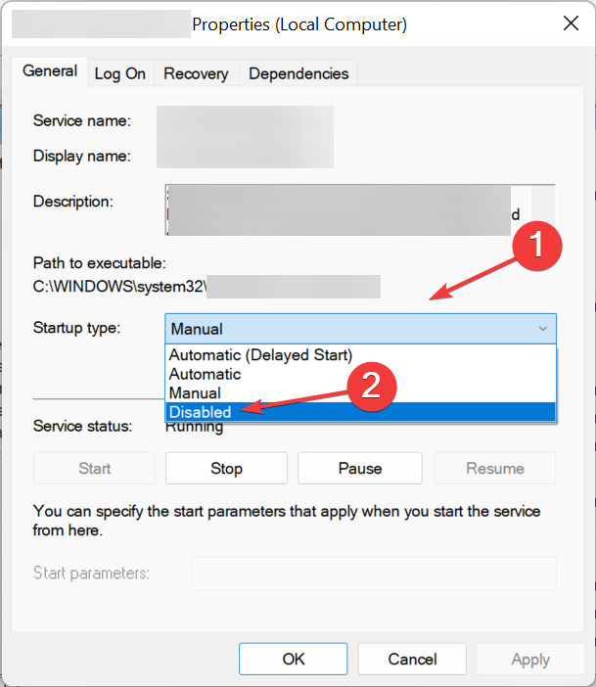Click the Apply button

[530, 660]
